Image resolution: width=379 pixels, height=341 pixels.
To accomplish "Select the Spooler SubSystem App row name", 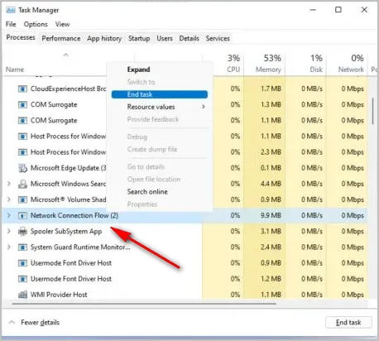I will 66,232.
